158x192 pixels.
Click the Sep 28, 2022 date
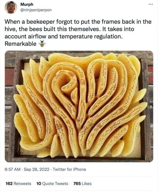pos(37,169)
